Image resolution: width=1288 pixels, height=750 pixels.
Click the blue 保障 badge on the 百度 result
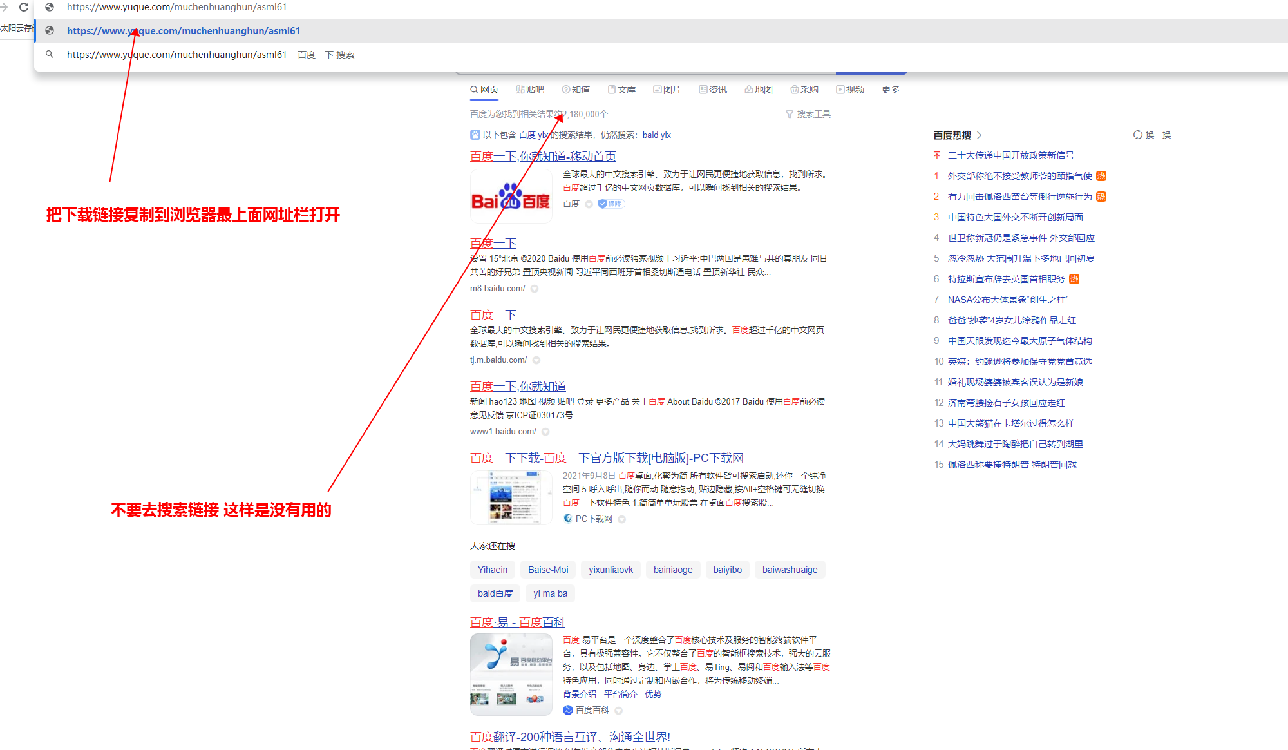[x=610, y=203]
